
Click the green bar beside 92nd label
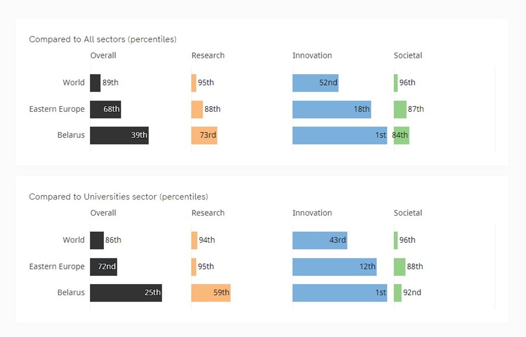(398, 293)
